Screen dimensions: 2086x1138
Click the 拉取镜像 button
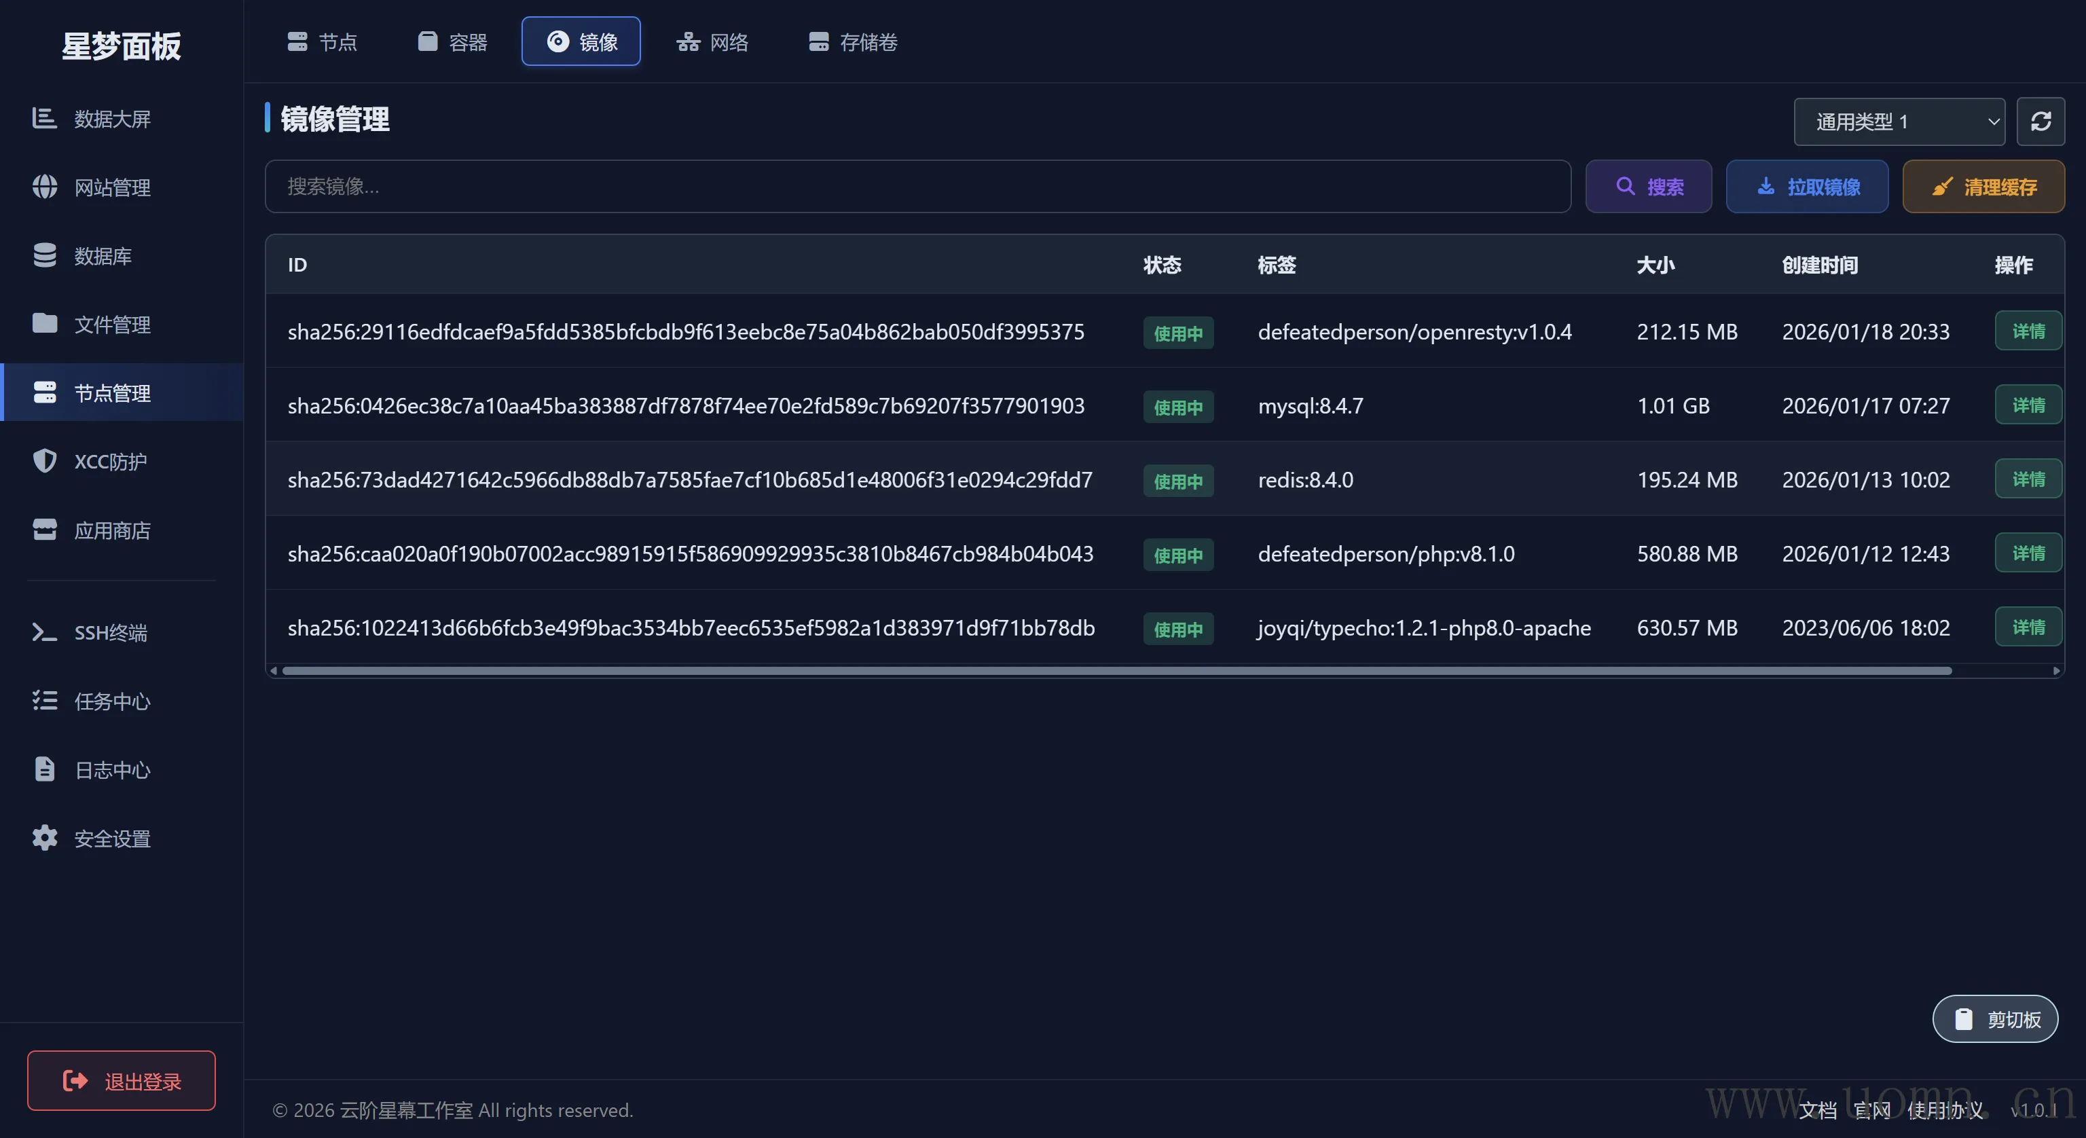point(1807,187)
